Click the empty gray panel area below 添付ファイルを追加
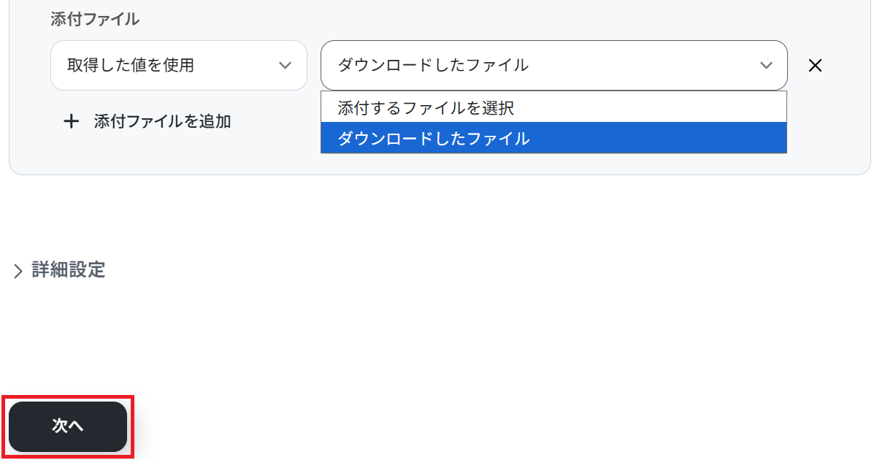The width and height of the screenshot is (877, 460). 183,157
